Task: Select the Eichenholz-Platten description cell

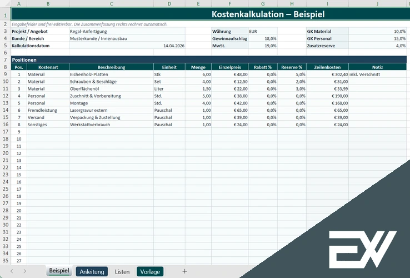Action: click(x=111, y=74)
